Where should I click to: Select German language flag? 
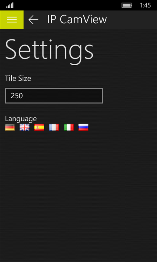click(x=10, y=127)
